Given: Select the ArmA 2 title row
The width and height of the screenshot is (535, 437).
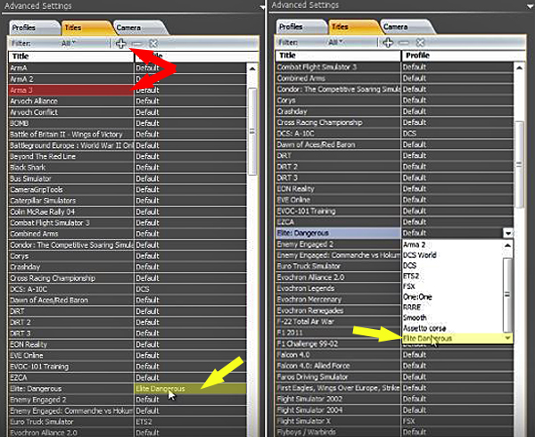Looking at the screenshot, I should tap(71, 79).
